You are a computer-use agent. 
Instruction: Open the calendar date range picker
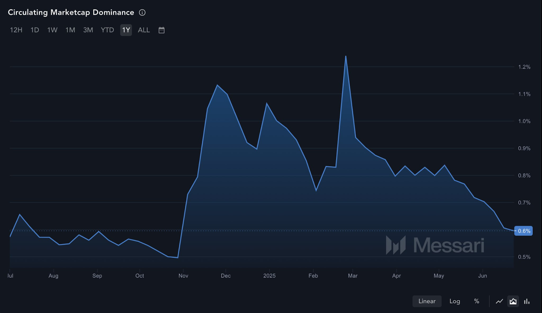pos(162,30)
